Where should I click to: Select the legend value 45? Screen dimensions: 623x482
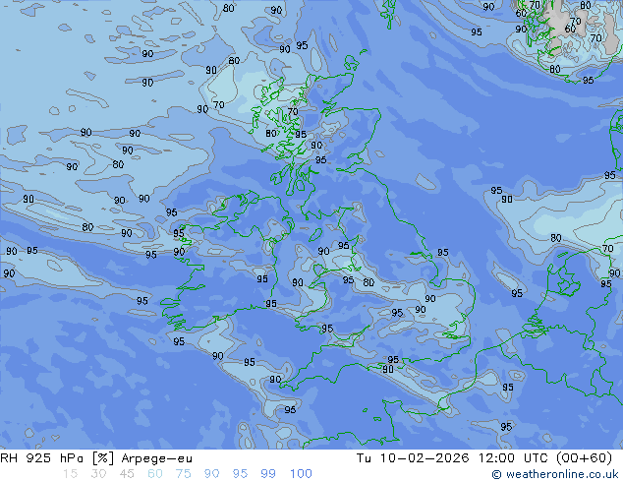[127, 474]
